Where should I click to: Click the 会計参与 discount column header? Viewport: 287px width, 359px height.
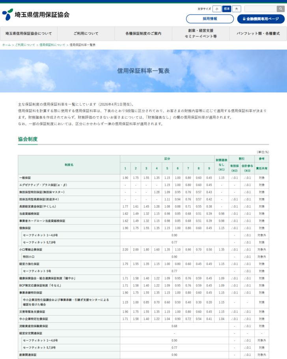coord(248,168)
